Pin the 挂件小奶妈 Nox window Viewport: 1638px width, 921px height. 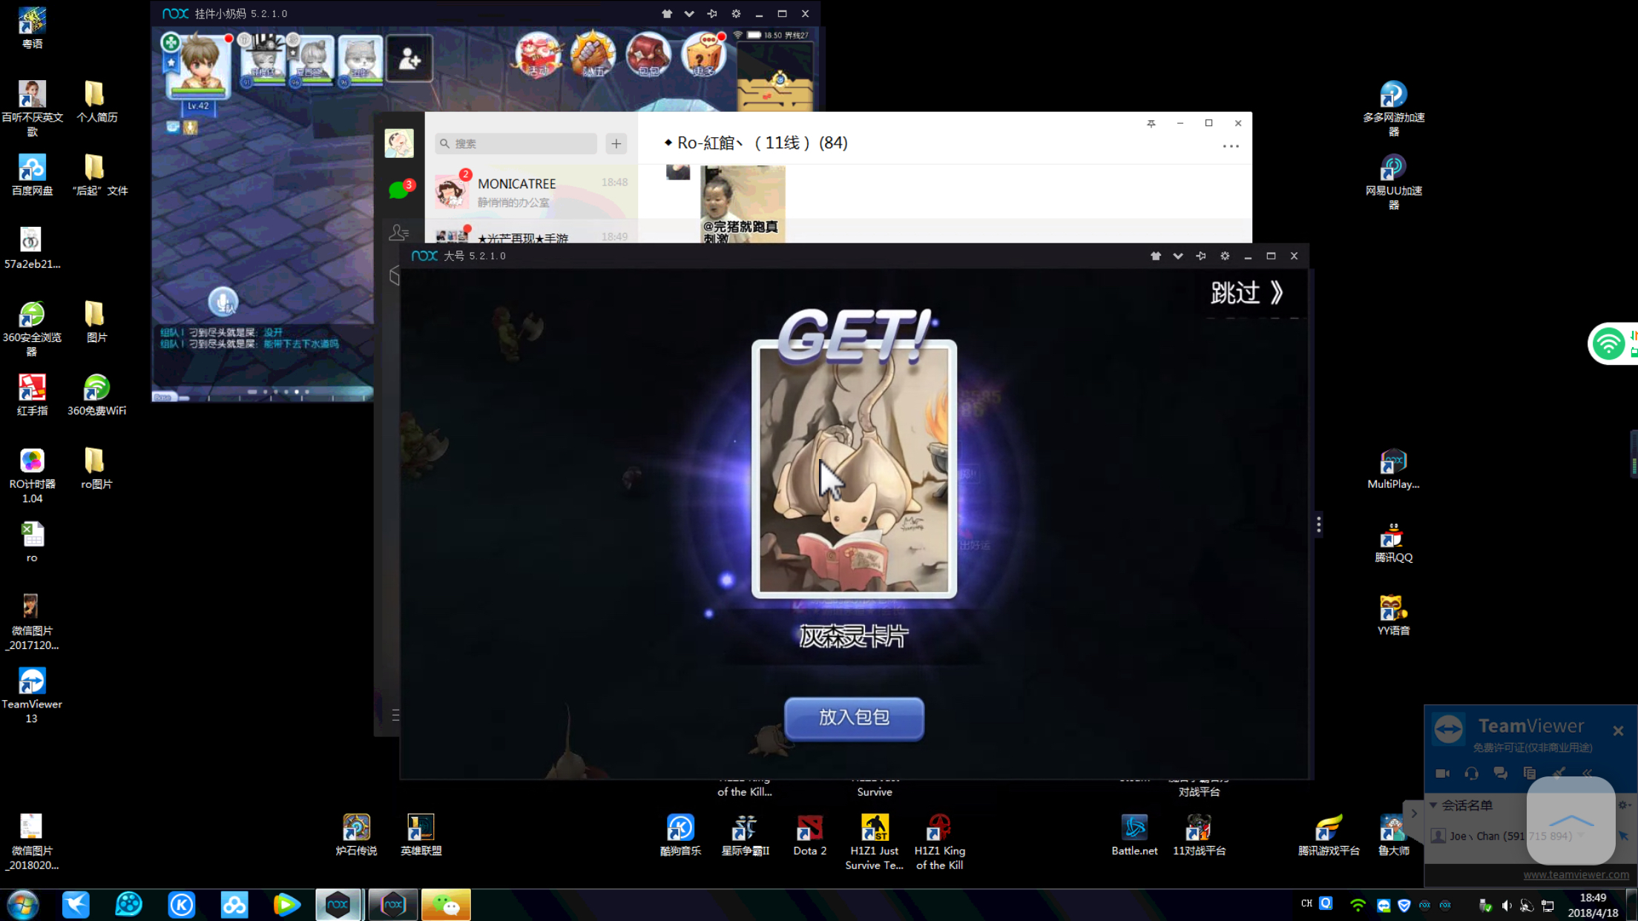pyautogui.click(x=712, y=14)
